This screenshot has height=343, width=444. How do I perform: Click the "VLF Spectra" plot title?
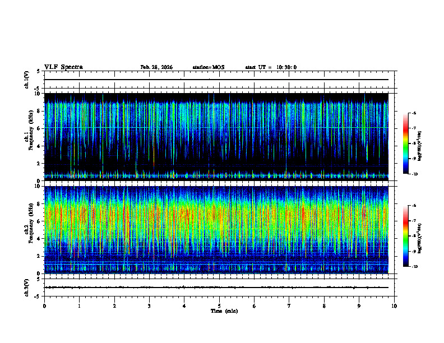pos(63,67)
